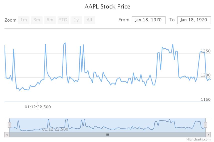Image resolution: width=214 pixels, height=142 pixels.
Task: Click the 1250 y-axis label
Action: 206,51
